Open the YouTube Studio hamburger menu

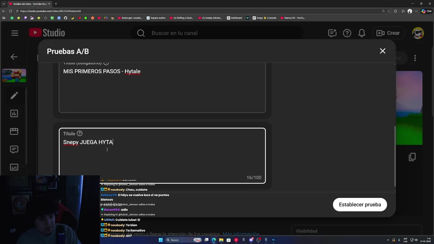click(15, 33)
